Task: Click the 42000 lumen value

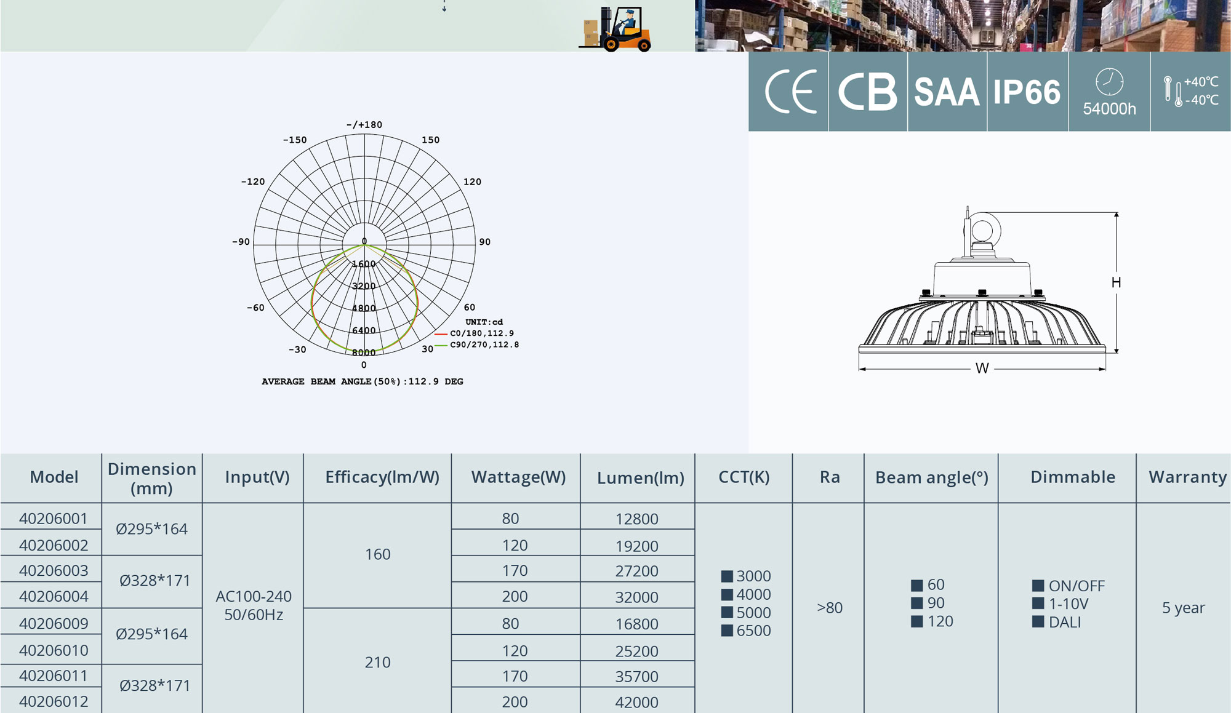Action: coord(637,703)
